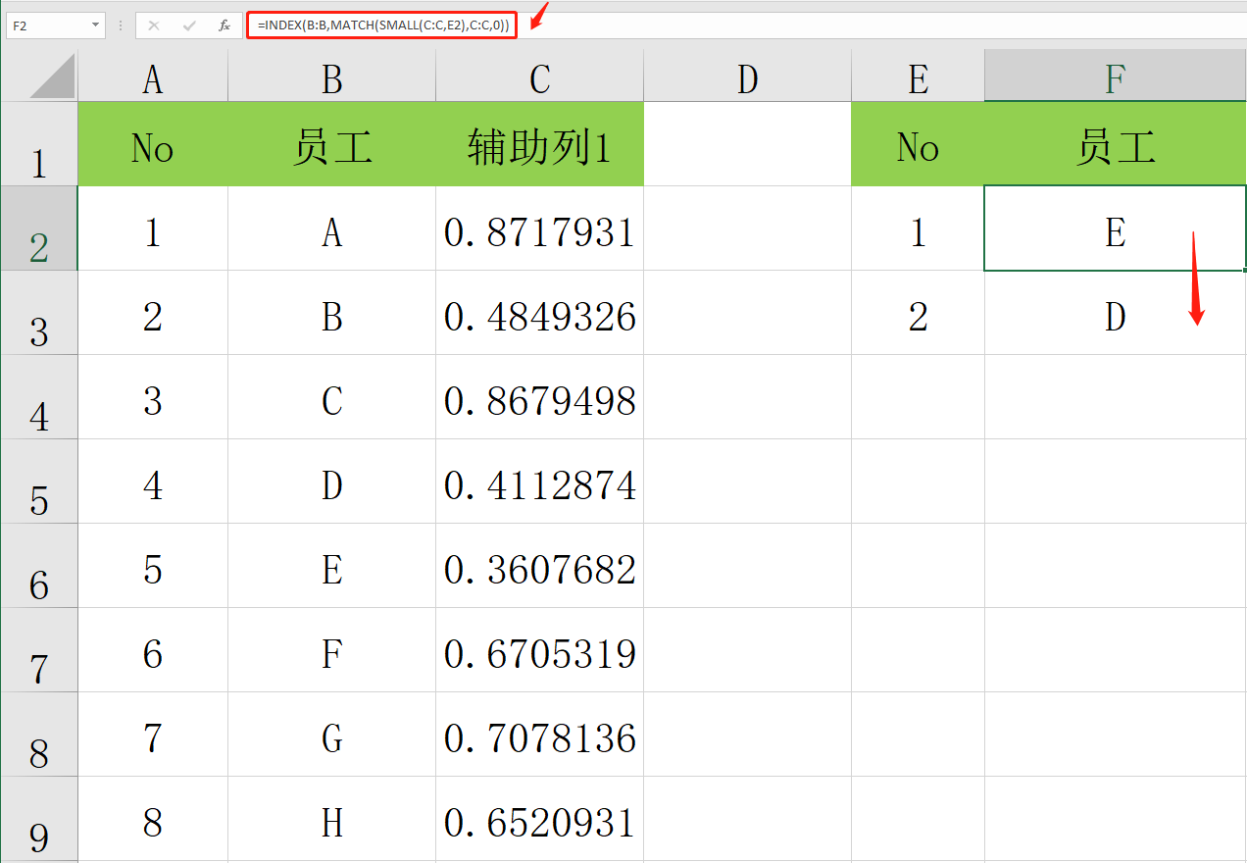Click cell A5 containing number 4
The width and height of the screenshot is (1247, 863).
[x=153, y=482]
